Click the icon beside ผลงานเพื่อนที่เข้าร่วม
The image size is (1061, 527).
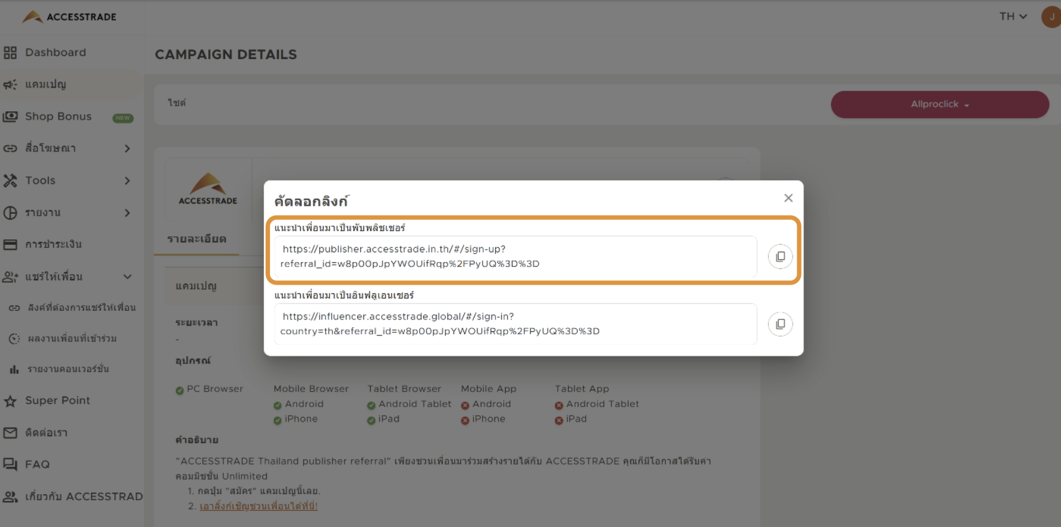pyautogui.click(x=14, y=339)
